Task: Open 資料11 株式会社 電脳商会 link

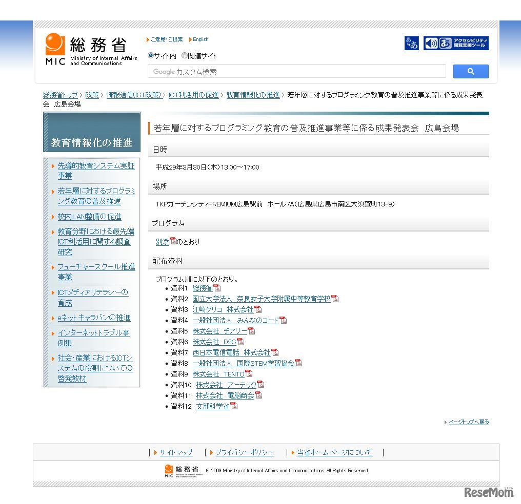Action: pos(225,395)
